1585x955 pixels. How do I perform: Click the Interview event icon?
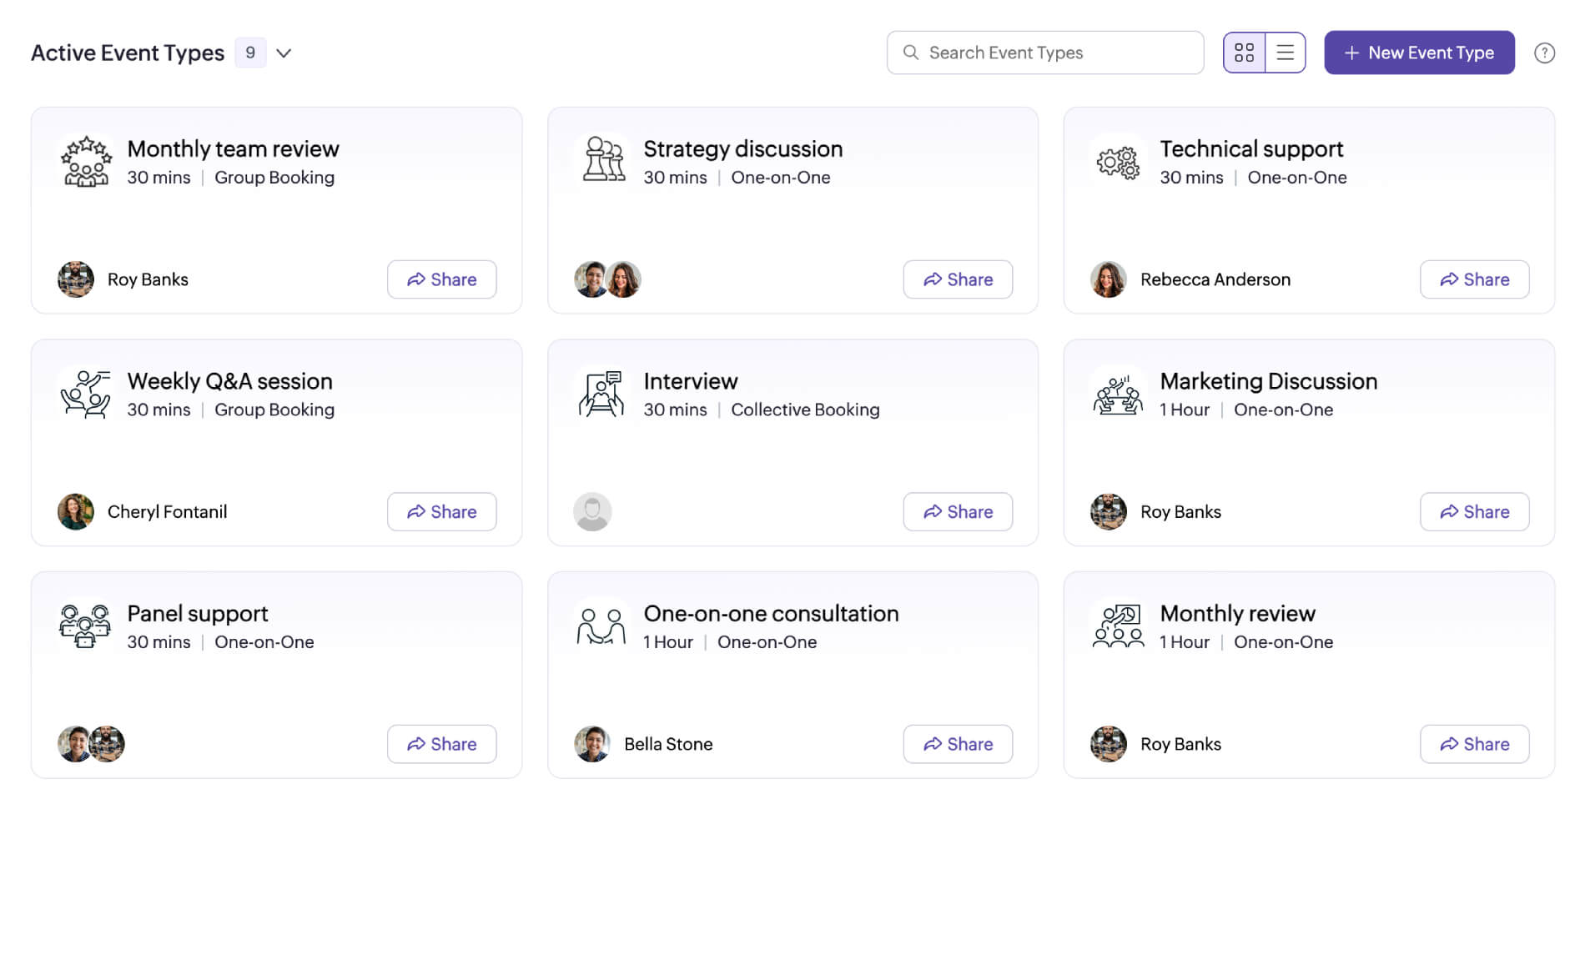(601, 394)
